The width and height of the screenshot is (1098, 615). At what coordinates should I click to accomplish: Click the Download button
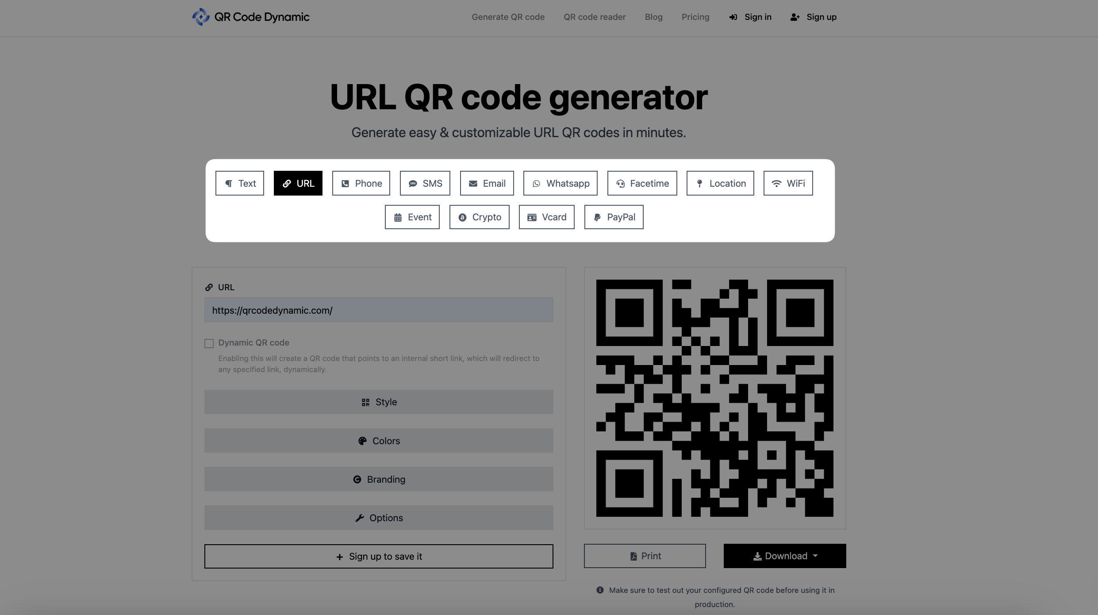click(784, 556)
